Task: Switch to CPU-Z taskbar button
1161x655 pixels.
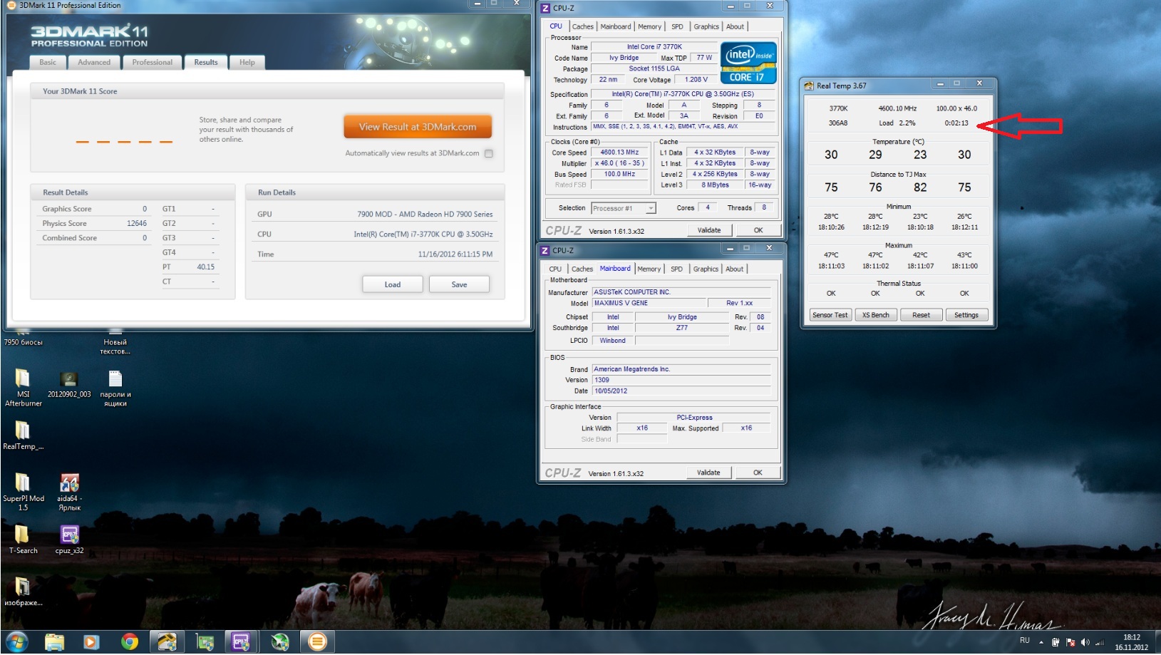Action: pyautogui.click(x=241, y=642)
